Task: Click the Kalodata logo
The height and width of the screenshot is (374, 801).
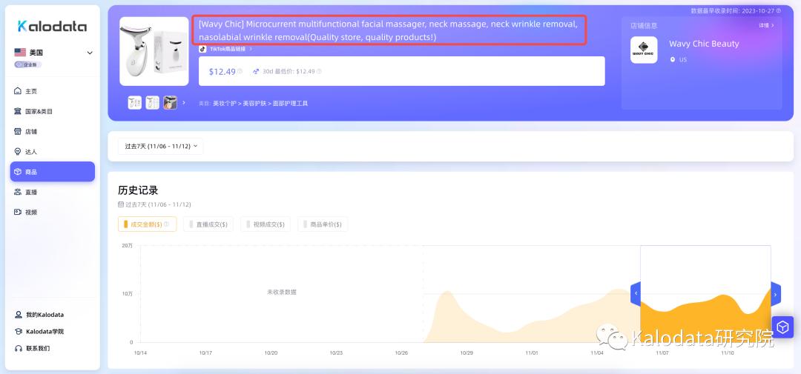Action: pyautogui.click(x=52, y=27)
